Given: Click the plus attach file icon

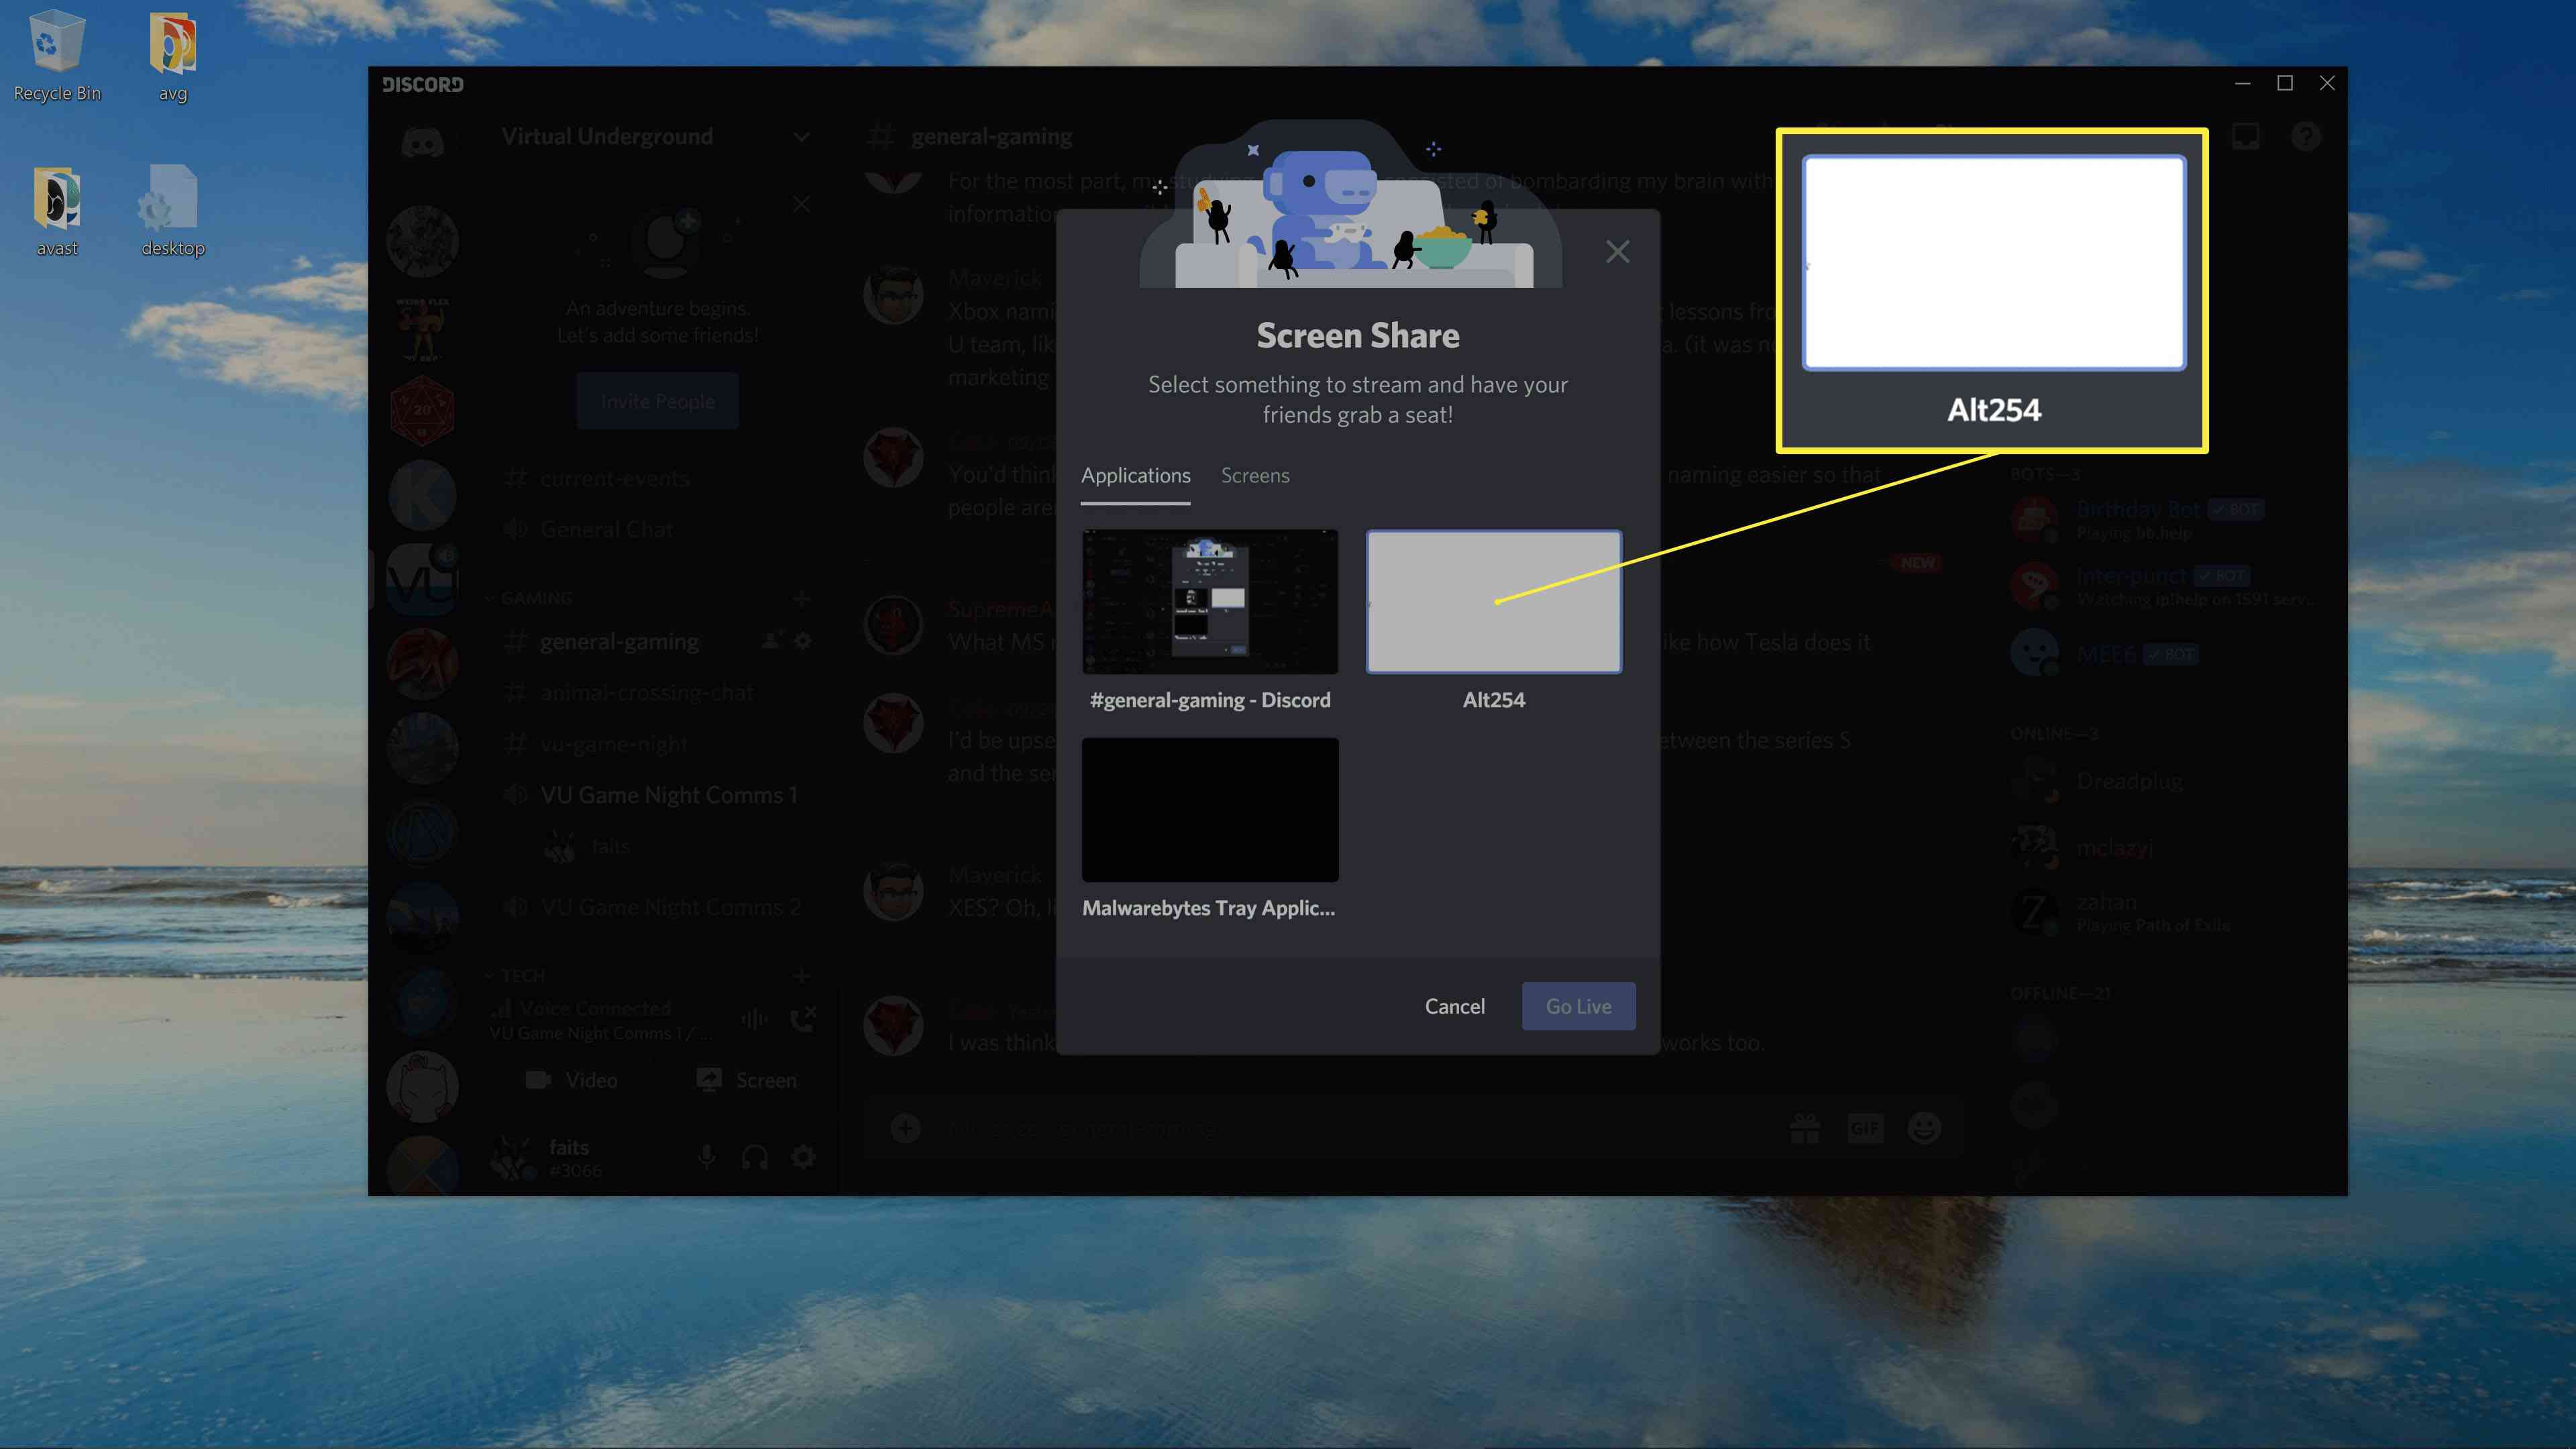Looking at the screenshot, I should point(906,1128).
